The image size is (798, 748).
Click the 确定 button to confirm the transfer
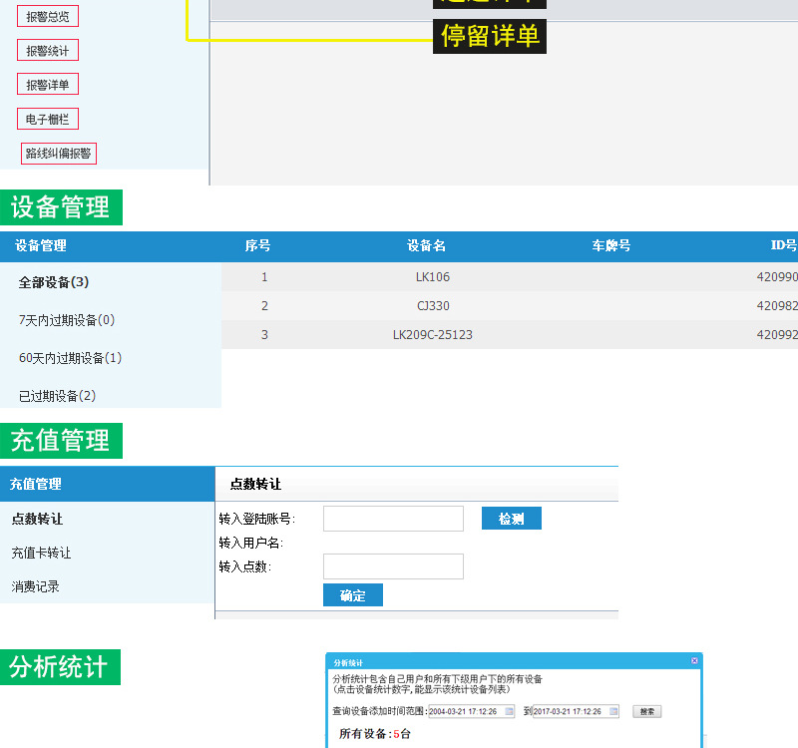353,595
